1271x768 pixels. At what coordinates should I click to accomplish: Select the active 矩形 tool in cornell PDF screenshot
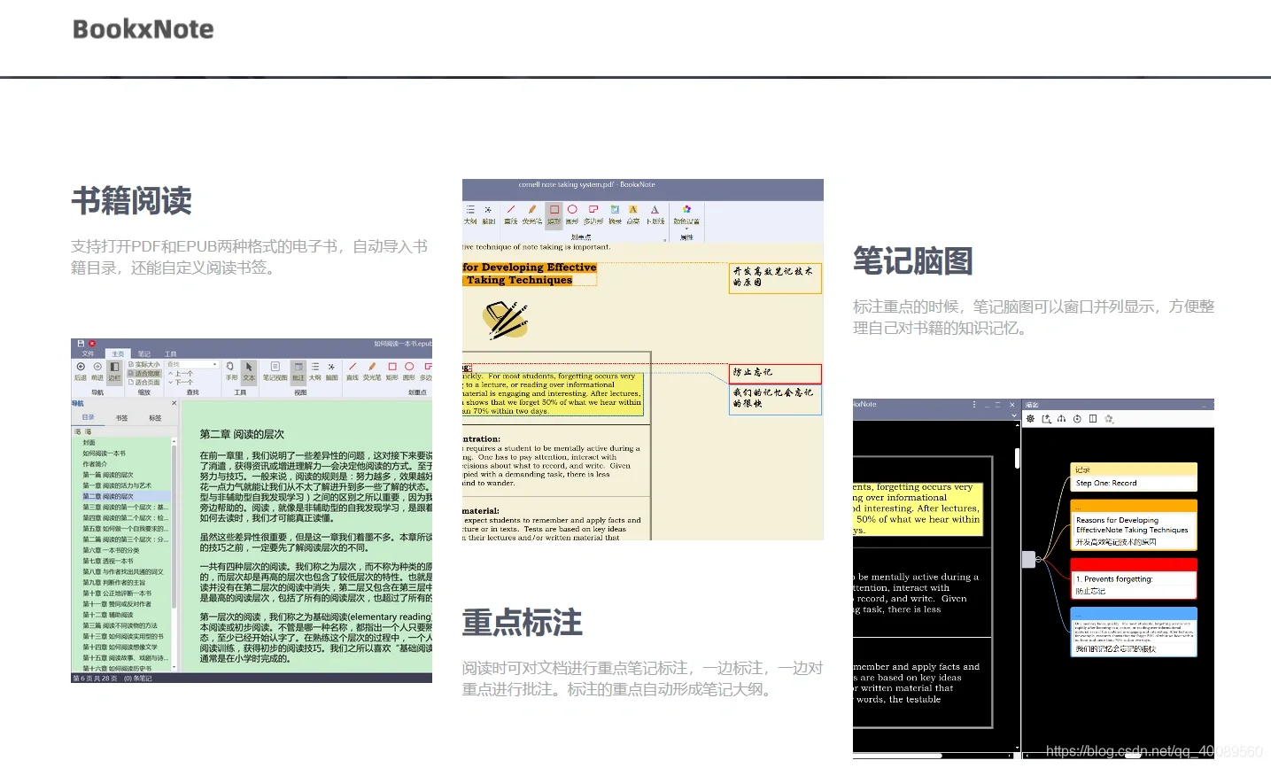[x=554, y=215]
